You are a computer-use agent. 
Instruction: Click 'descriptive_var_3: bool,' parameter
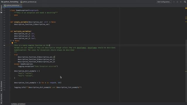25,38
